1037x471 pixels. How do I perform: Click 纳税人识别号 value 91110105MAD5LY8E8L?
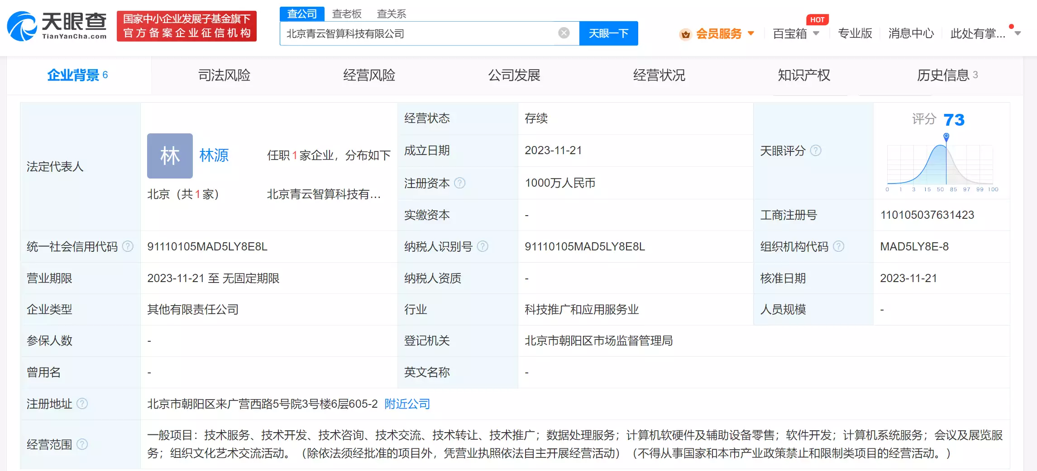point(585,246)
